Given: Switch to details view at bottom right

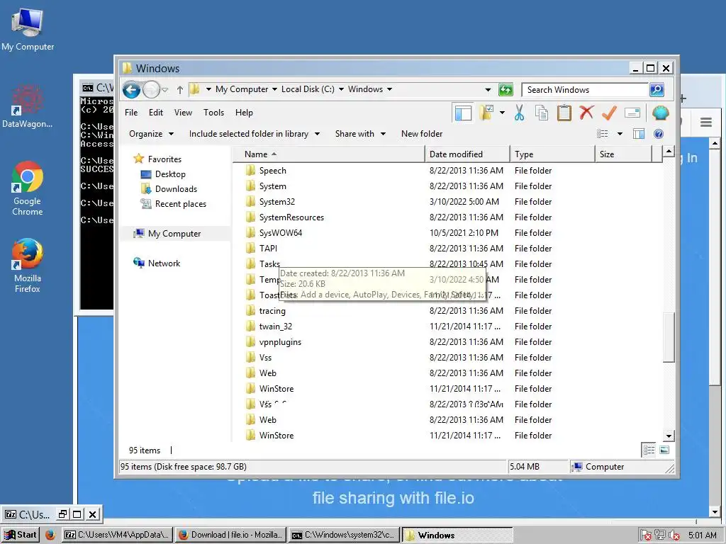Looking at the screenshot, I should pos(649,450).
